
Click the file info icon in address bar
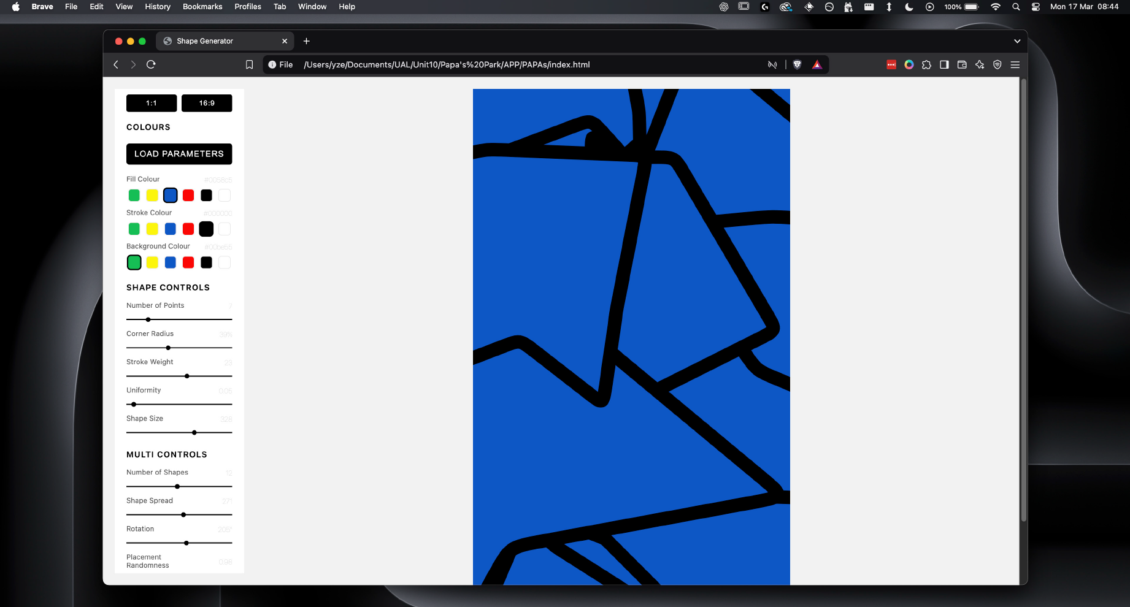(272, 64)
